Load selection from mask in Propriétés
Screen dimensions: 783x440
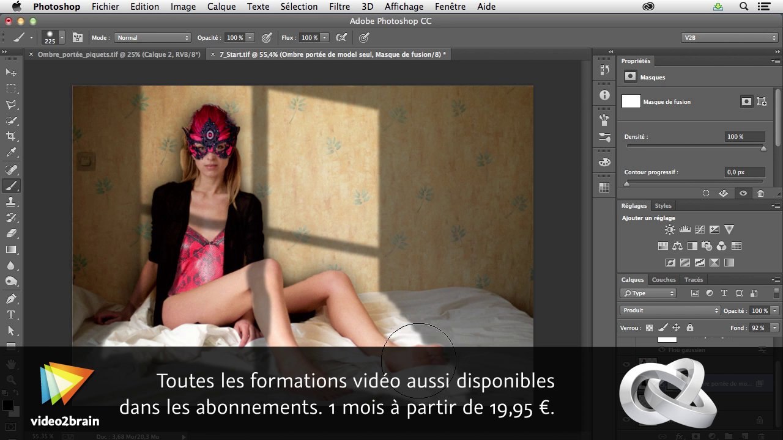pyautogui.click(x=705, y=193)
